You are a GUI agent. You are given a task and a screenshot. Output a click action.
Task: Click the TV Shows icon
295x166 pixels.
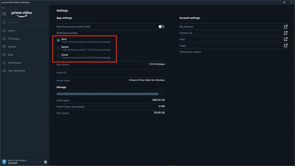(x=4, y=39)
